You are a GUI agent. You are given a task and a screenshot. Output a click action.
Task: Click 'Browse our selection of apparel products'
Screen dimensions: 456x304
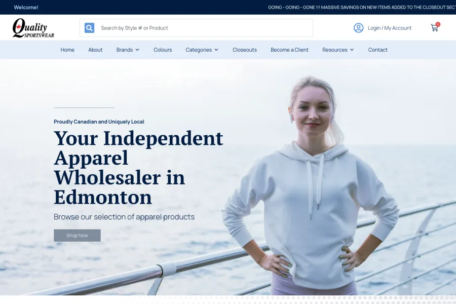coord(124,217)
